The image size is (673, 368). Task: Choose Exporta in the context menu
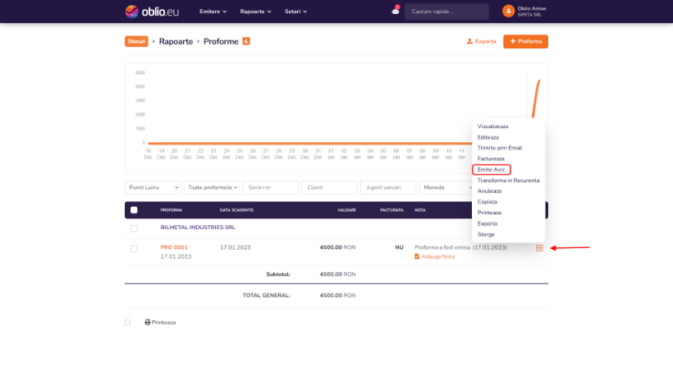pyautogui.click(x=488, y=223)
